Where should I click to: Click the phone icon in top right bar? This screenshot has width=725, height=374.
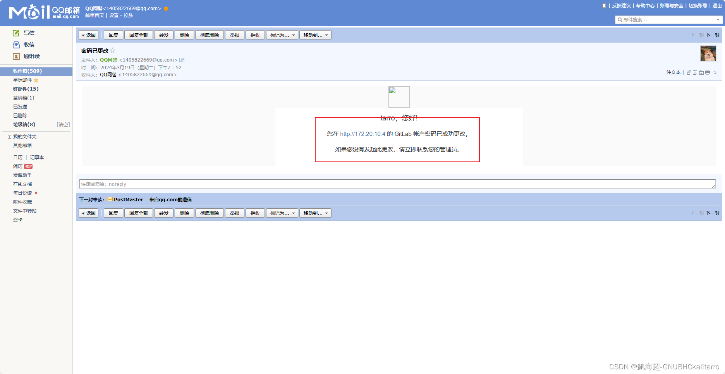click(604, 6)
